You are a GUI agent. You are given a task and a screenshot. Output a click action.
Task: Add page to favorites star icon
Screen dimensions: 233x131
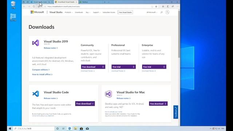[x=156, y=7]
